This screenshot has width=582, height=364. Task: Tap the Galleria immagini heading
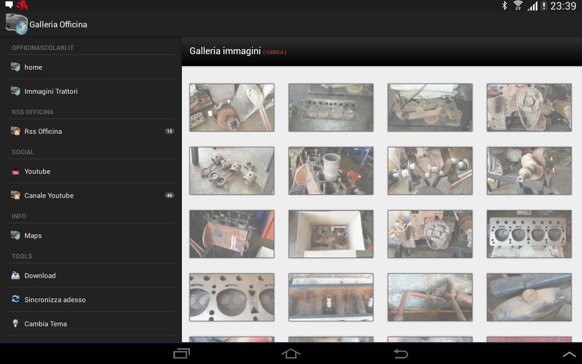coord(225,51)
